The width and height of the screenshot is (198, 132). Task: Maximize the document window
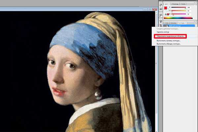[x=150, y=9]
